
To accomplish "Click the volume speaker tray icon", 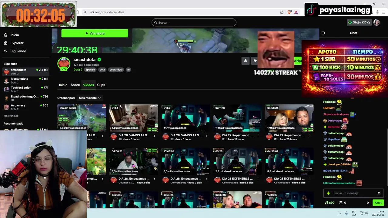I will pyautogui.click(x=366, y=213).
